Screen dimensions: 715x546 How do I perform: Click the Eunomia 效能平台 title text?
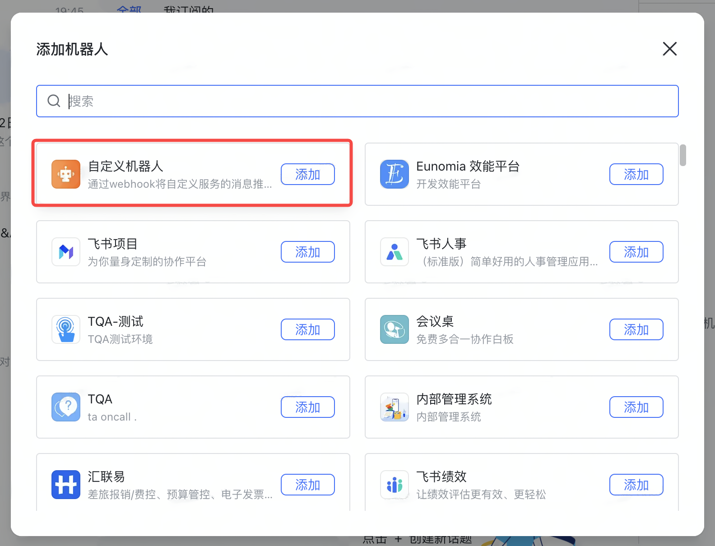468,166
